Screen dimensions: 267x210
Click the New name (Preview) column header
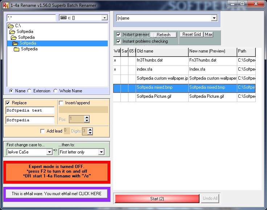point(213,52)
